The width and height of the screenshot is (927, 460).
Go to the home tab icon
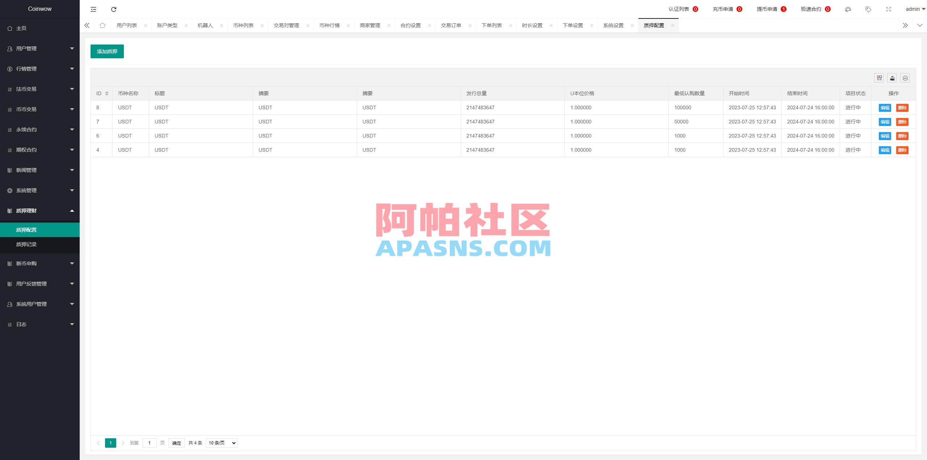(102, 25)
